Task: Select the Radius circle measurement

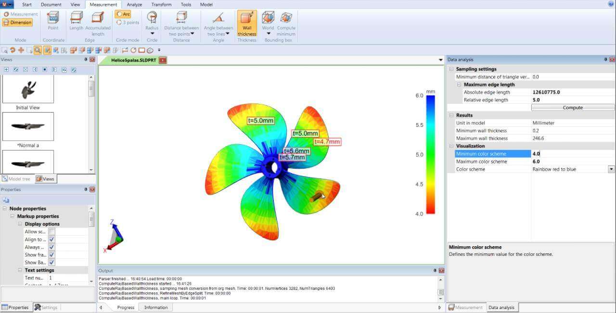Action: tap(152, 23)
